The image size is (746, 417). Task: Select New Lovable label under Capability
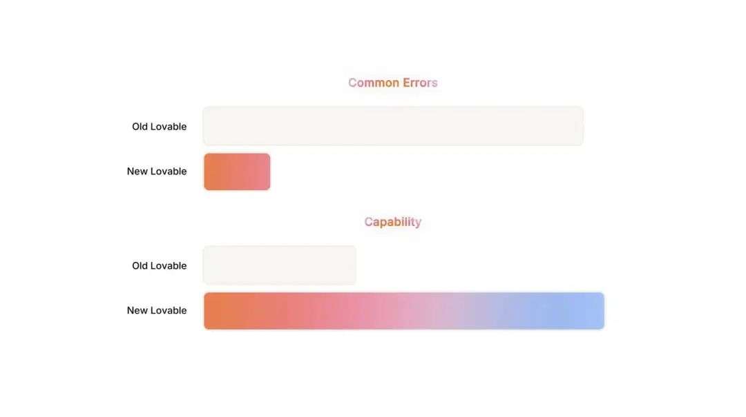click(157, 311)
